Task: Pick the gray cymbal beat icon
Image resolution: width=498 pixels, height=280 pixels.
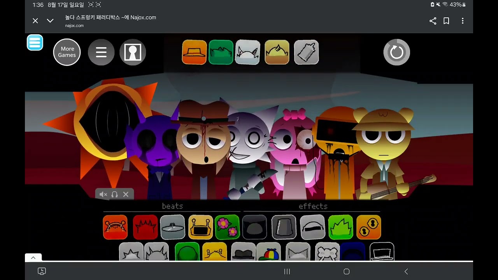Action: pos(172,227)
